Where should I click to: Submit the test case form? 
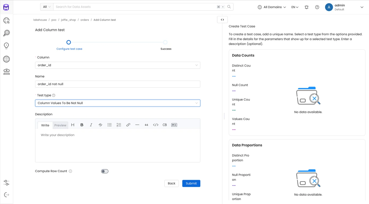(x=191, y=183)
